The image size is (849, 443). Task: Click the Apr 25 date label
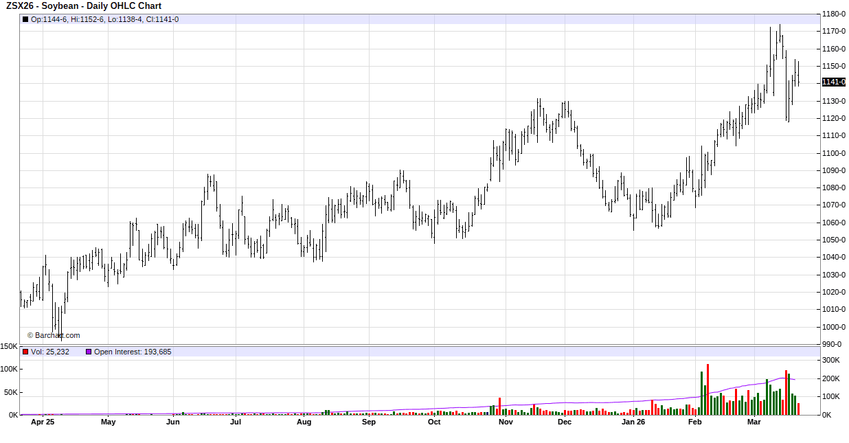43,422
